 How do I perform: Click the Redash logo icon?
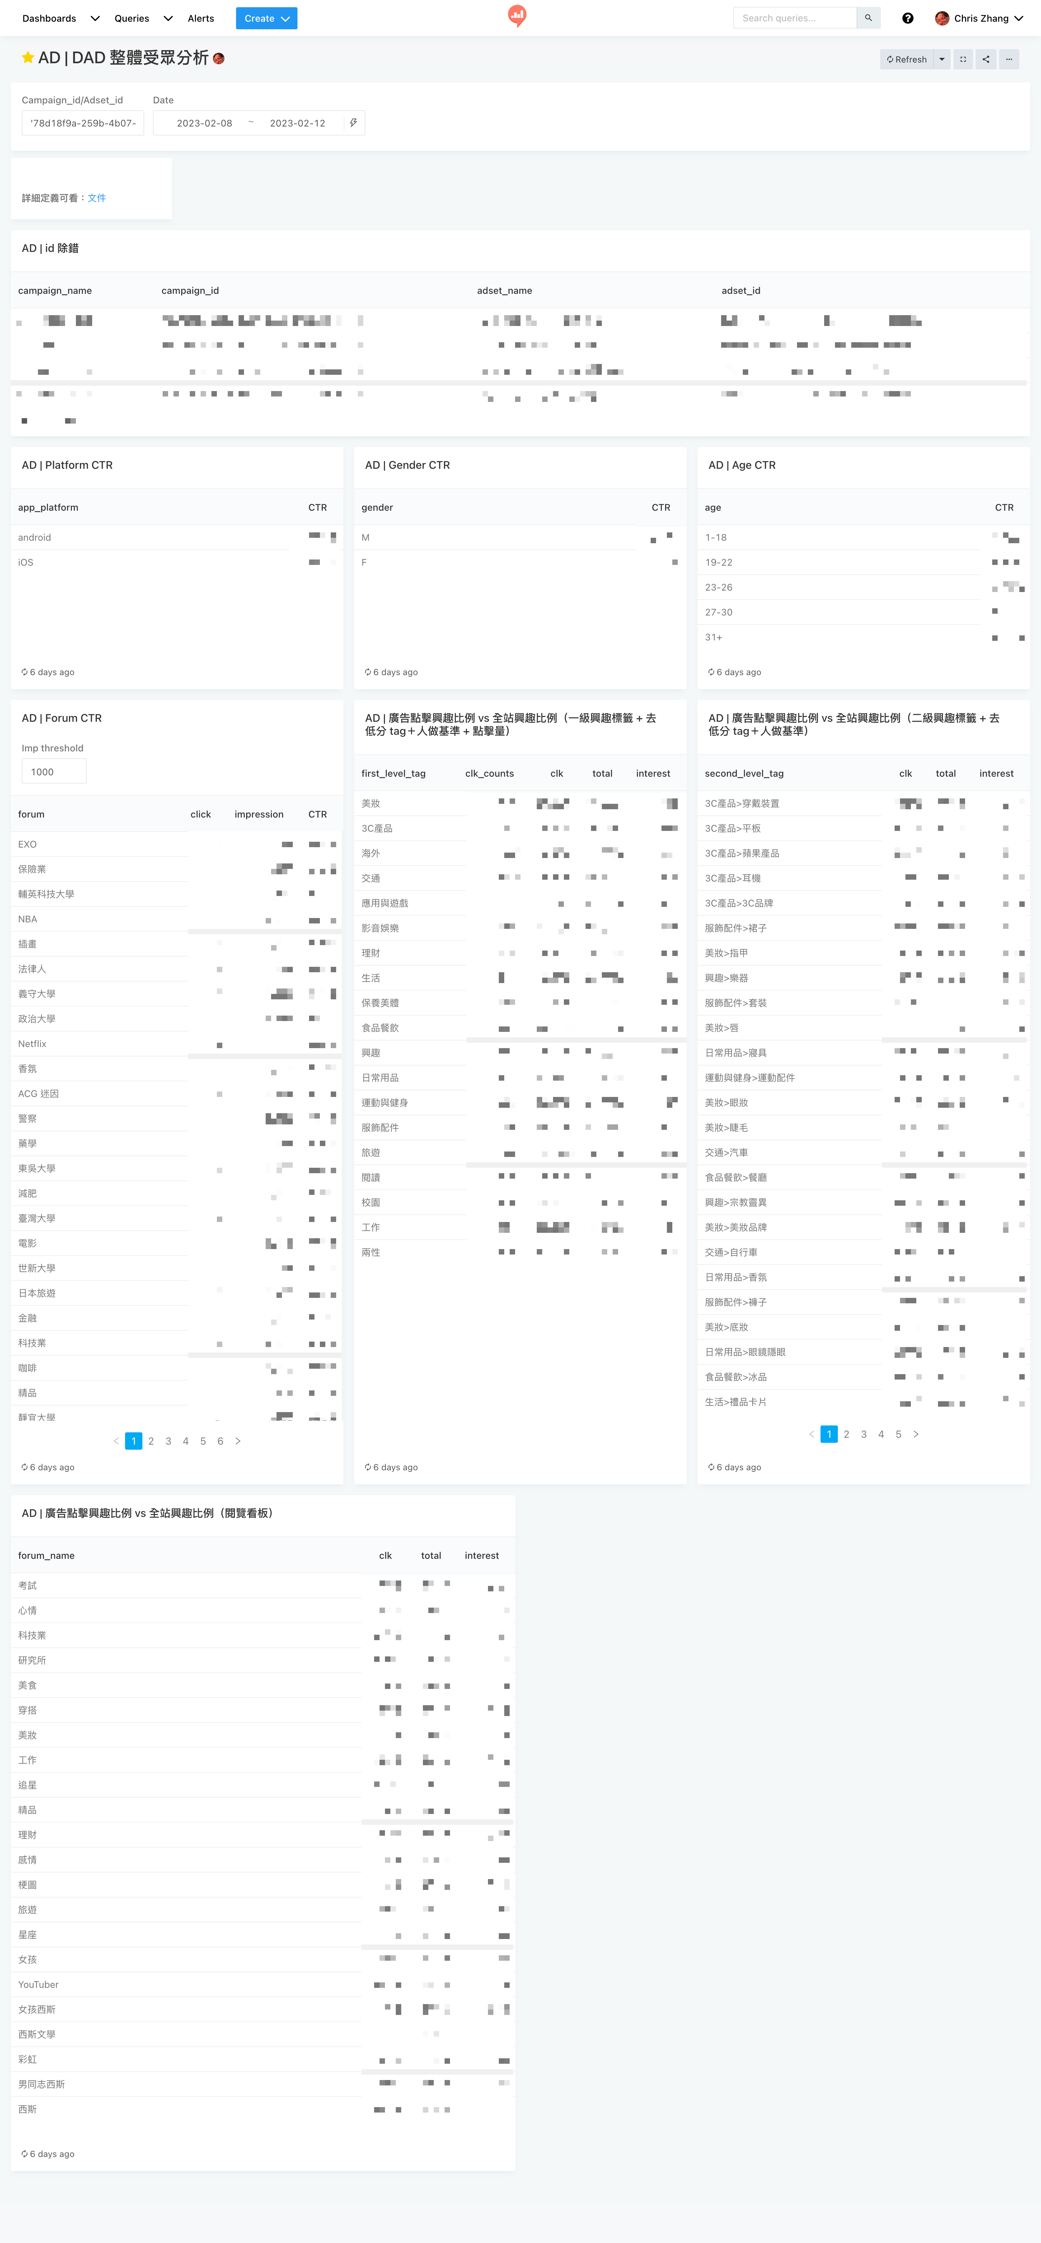518,16
